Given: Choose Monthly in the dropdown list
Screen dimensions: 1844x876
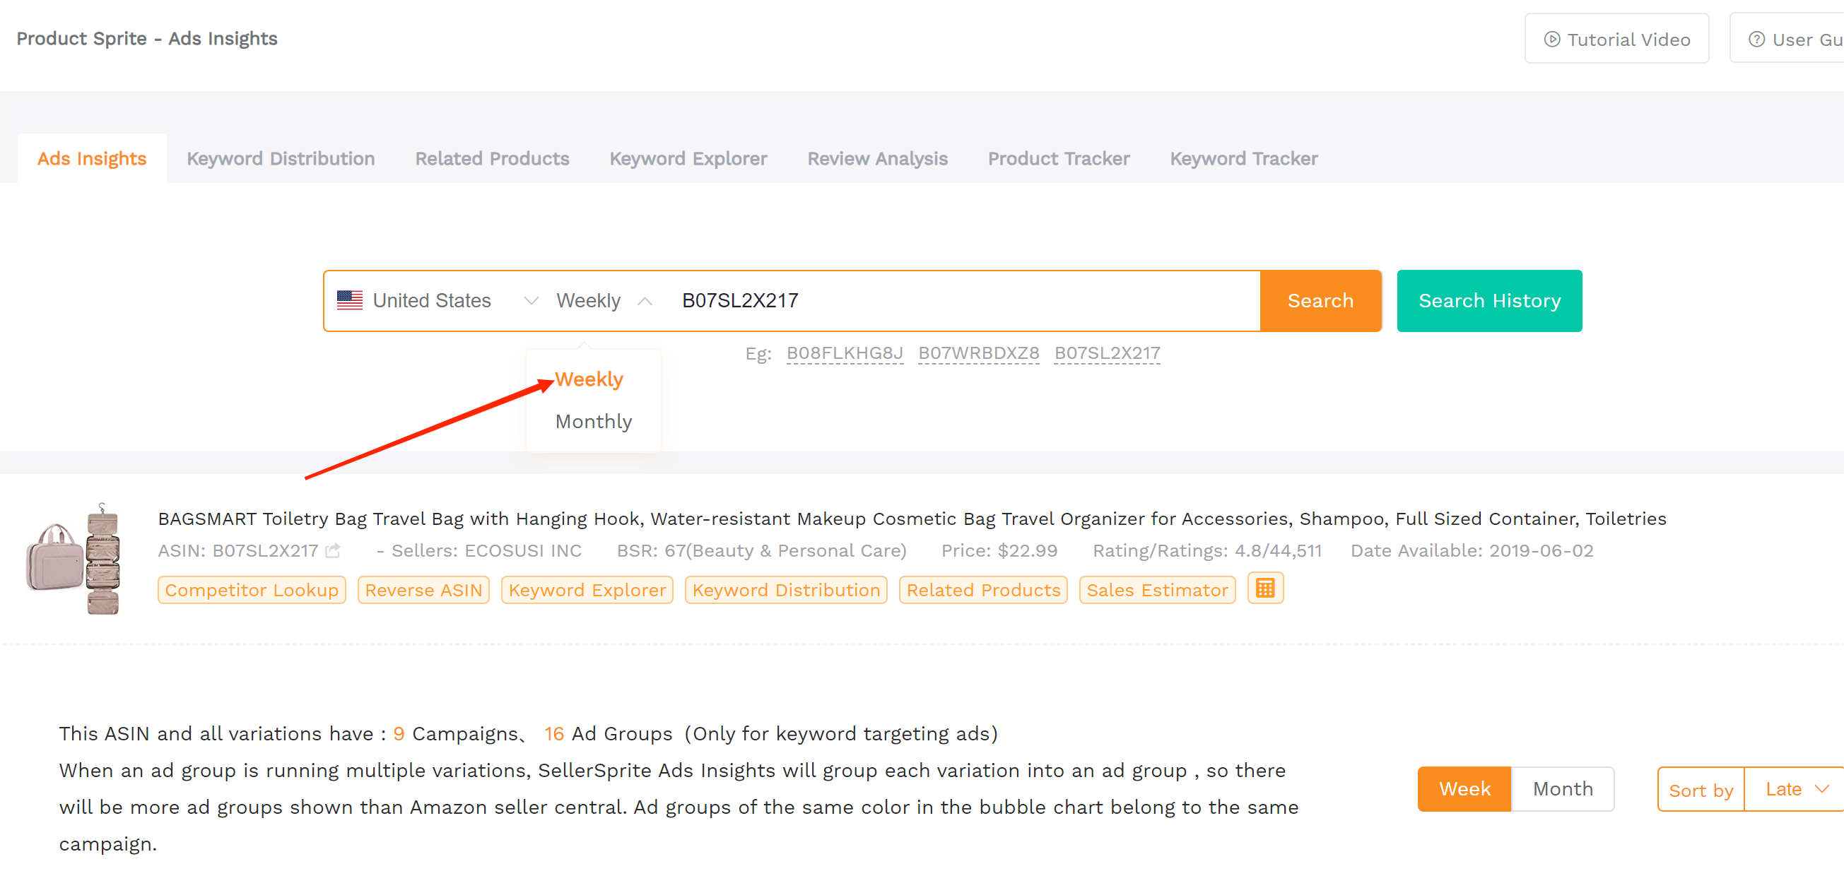Looking at the screenshot, I should coord(594,422).
